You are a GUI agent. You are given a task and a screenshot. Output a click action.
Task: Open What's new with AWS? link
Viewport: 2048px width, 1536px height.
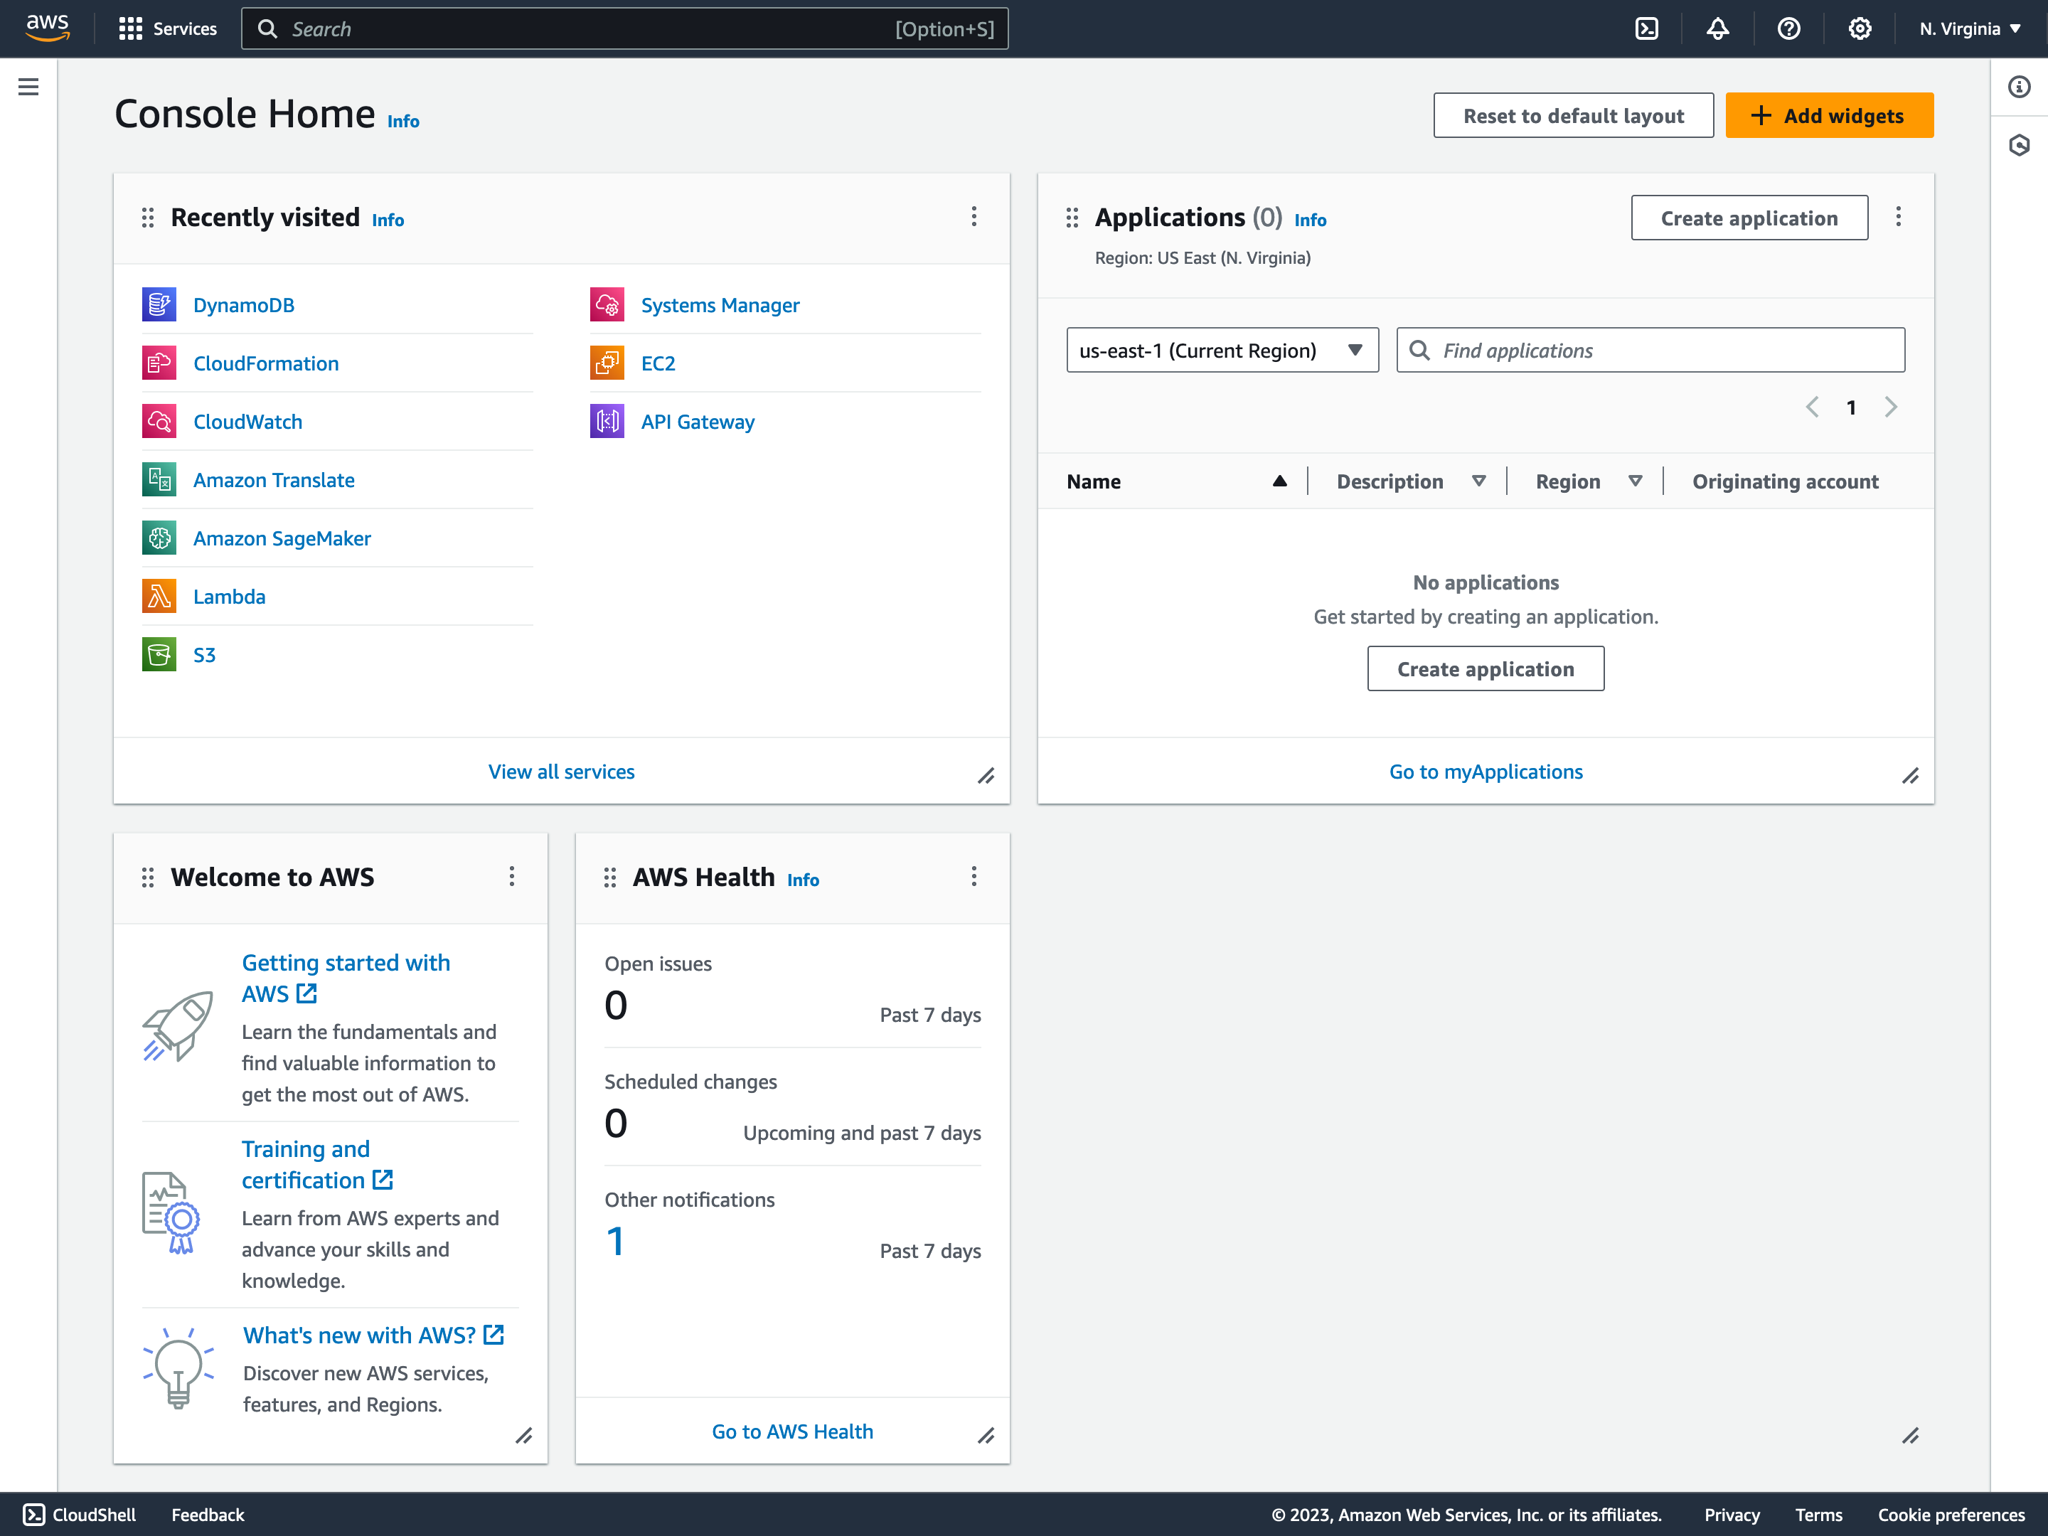(x=373, y=1335)
